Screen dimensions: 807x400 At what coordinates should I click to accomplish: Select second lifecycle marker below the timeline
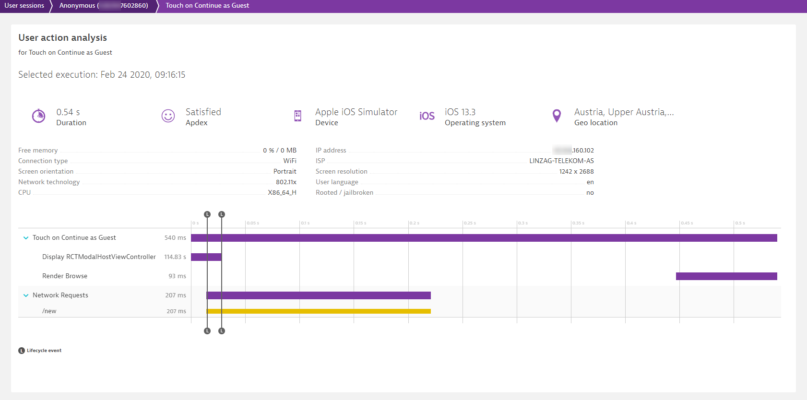pyautogui.click(x=222, y=331)
